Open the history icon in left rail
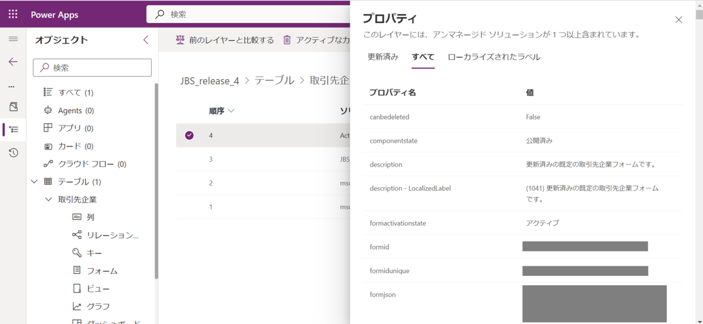The width and height of the screenshot is (703, 324). (x=13, y=153)
